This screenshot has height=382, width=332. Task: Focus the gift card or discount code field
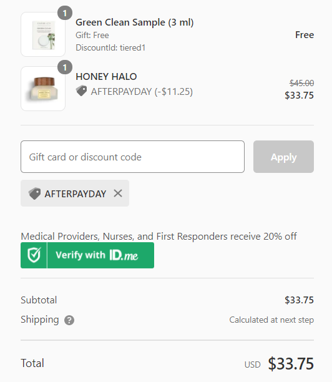coord(132,157)
